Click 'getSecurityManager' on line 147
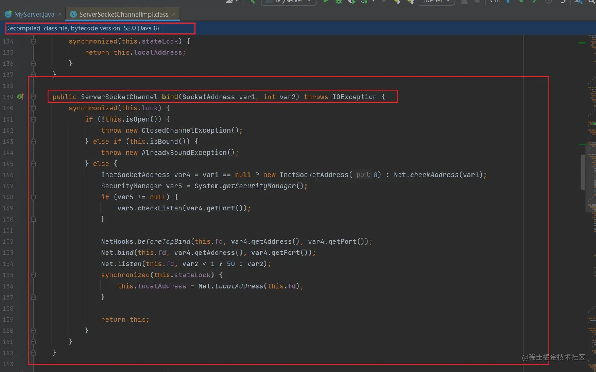The height and width of the screenshot is (372, 596). (259, 186)
